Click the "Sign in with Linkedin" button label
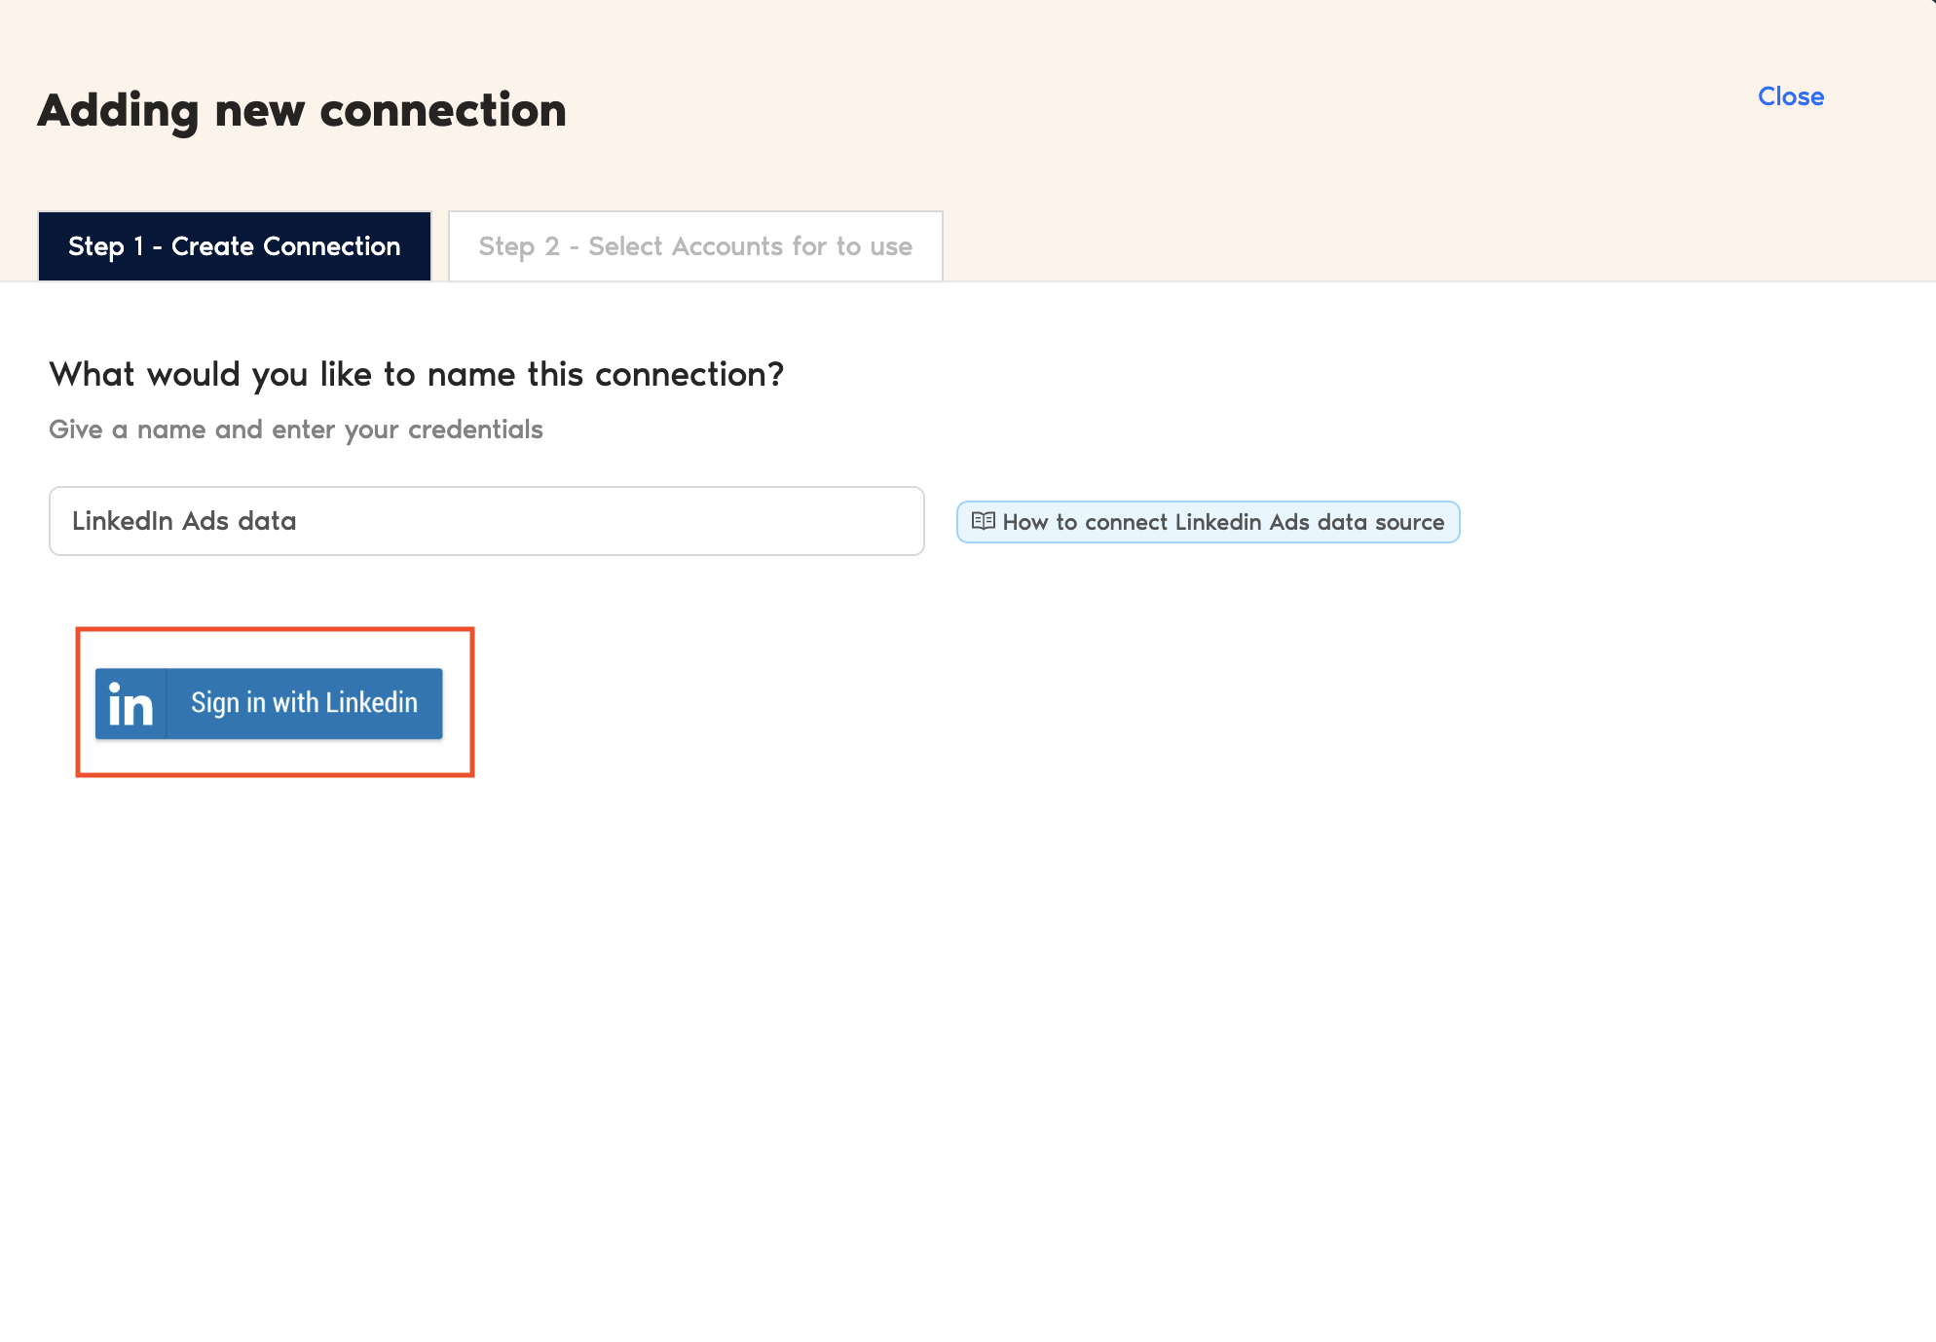1936x1342 pixels. tap(304, 703)
